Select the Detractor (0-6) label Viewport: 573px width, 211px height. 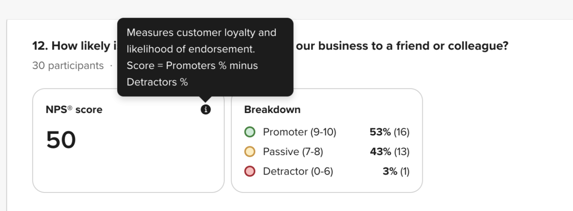coord(298,171)
